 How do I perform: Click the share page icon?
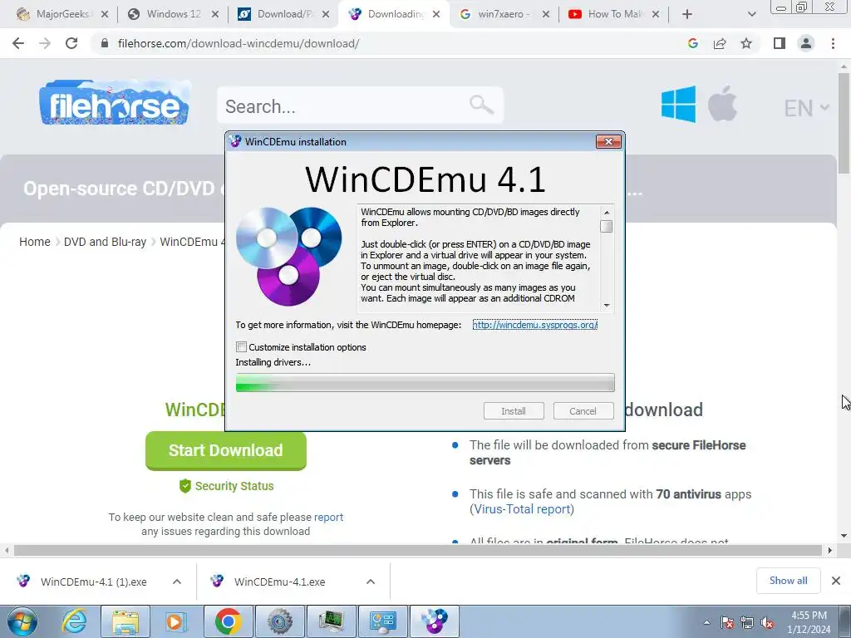pyautogui.click(x=720, y=43)
